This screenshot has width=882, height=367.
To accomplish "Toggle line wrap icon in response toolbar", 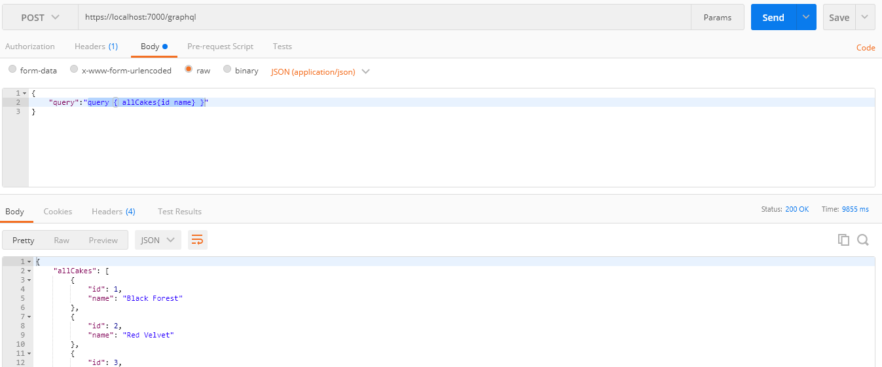I will coord(197,240).
